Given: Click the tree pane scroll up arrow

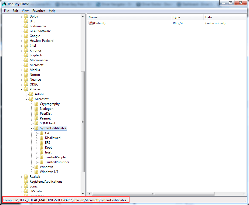Looking at the screenshot, I should point(83,17).
